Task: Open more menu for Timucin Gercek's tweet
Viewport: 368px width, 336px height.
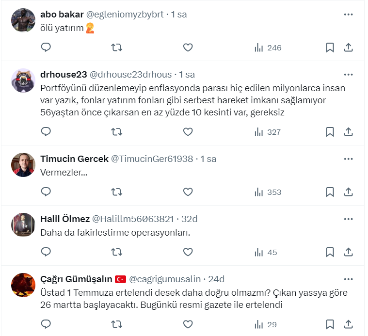Action: (x=348, y=159)
